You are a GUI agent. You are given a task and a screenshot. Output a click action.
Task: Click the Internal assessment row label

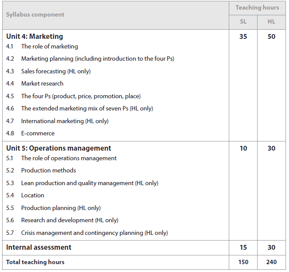[x=38, y=248]
